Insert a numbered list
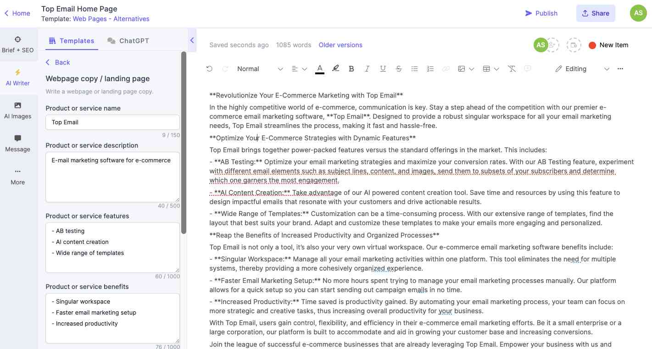This screenshot has height=349, width=652. click(430, 68)
